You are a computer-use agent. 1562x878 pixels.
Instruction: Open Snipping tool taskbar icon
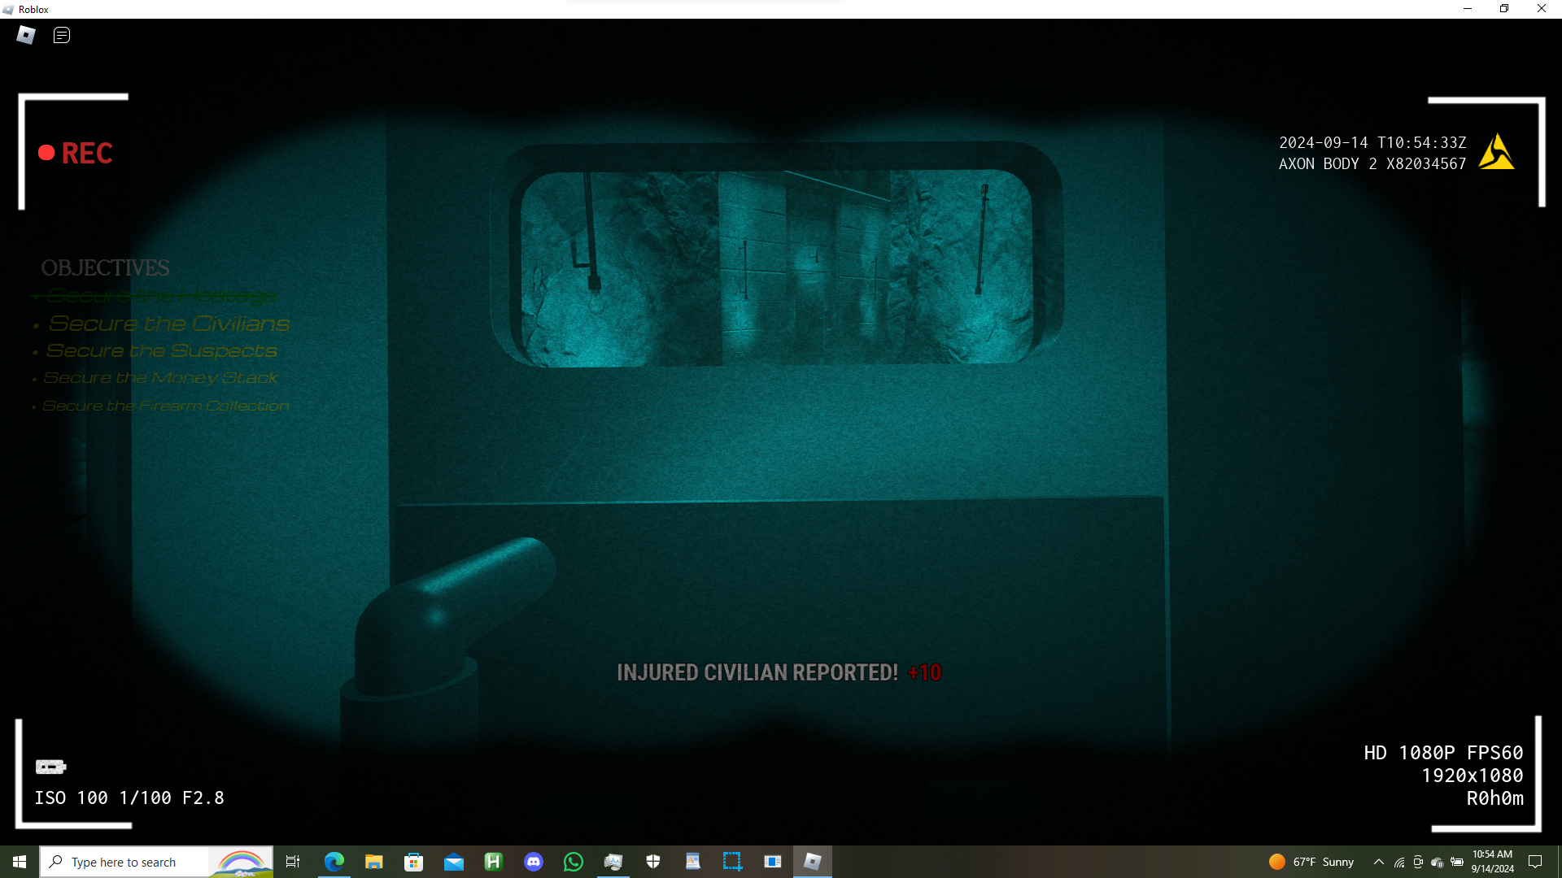pyautogui.click(x=732, y=862)
